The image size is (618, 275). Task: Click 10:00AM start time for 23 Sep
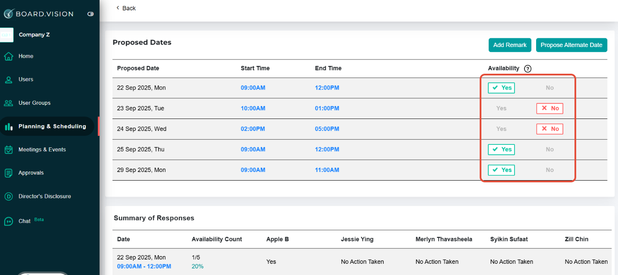click(x=253, y=108)
